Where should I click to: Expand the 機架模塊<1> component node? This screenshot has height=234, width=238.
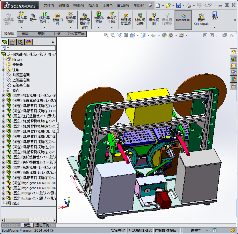tap(3, 95)
